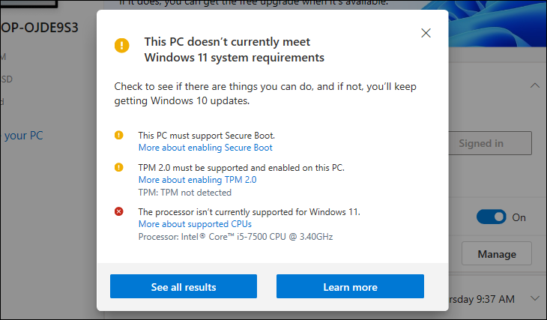Expand the section beside 9:37 AM timestamp
547x320 pixels.
click(534, 299)
